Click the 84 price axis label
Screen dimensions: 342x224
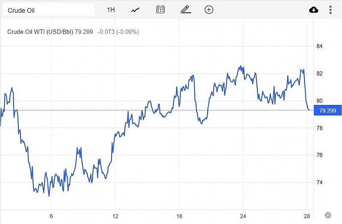point(319,46)
